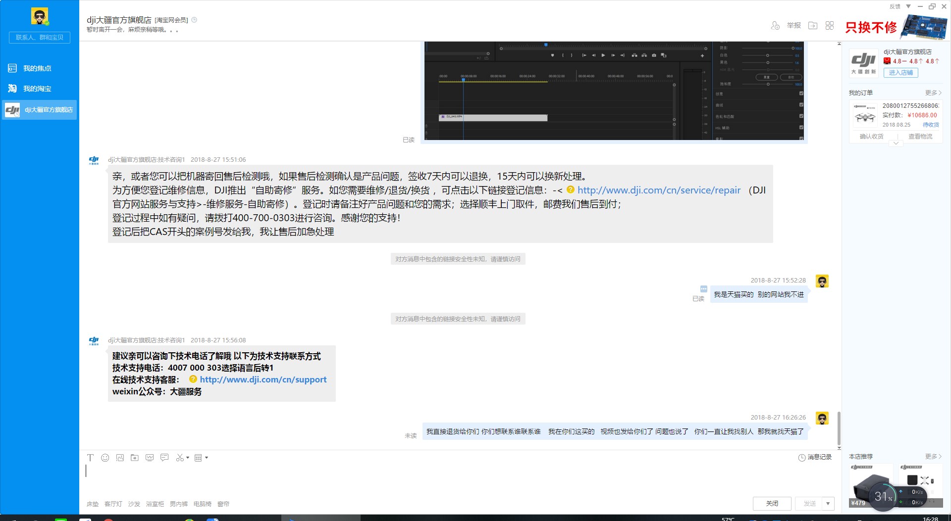The width and height of the screenshot is (951, 521).
Task: Click the send file folder icon
Action: pyautogui.click(x=135, y=458)
